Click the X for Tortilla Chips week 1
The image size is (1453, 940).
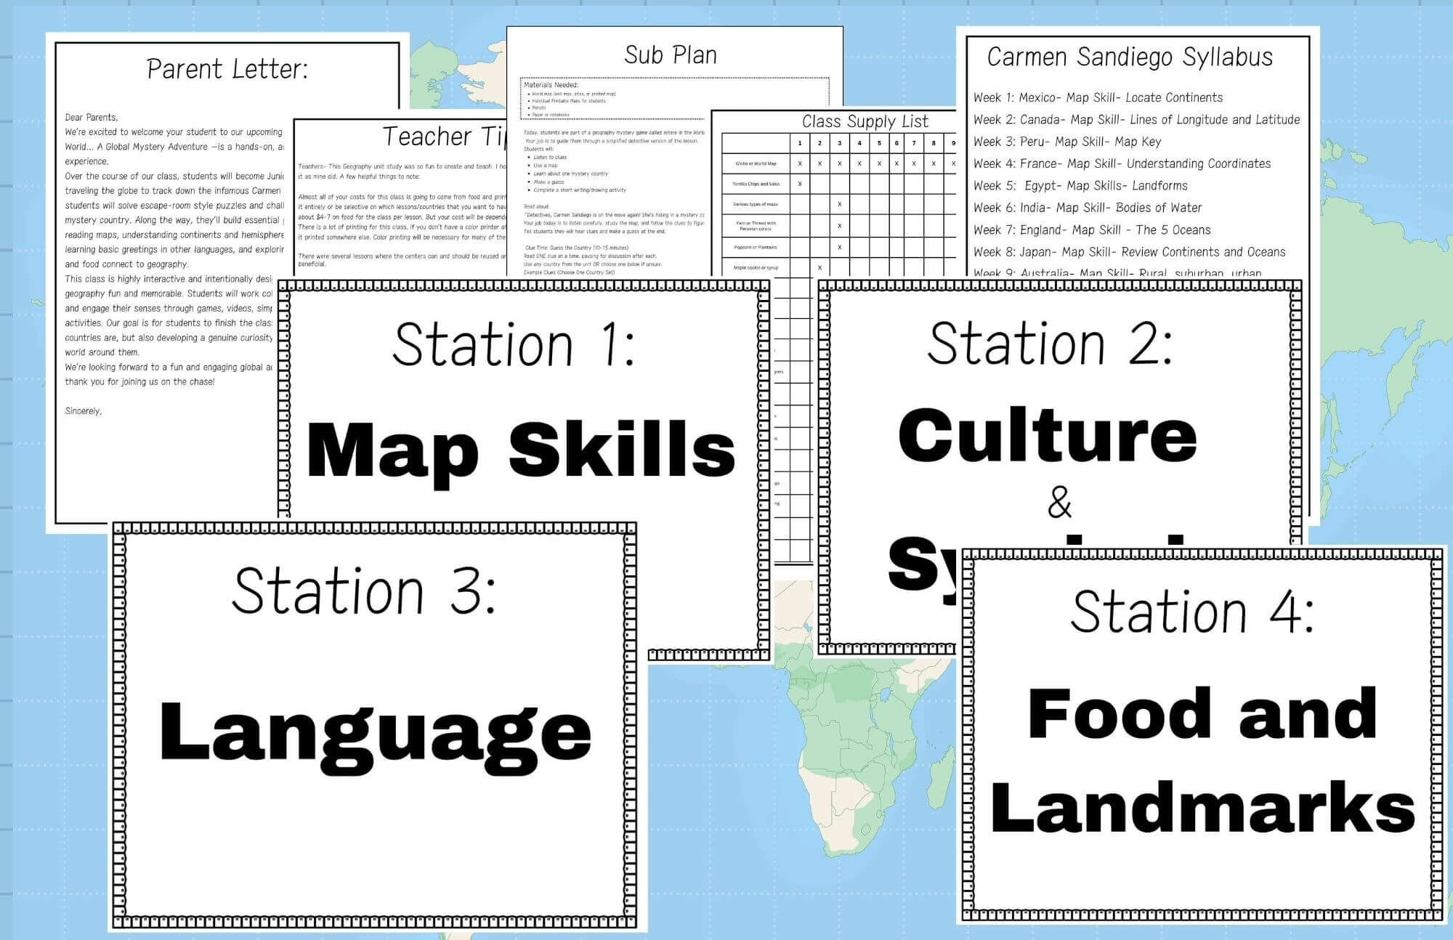pos(800,184)
